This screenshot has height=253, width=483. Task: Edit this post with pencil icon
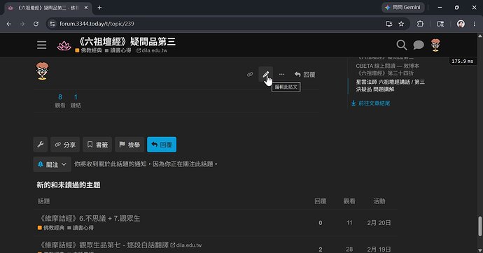[x=265, y=74]
